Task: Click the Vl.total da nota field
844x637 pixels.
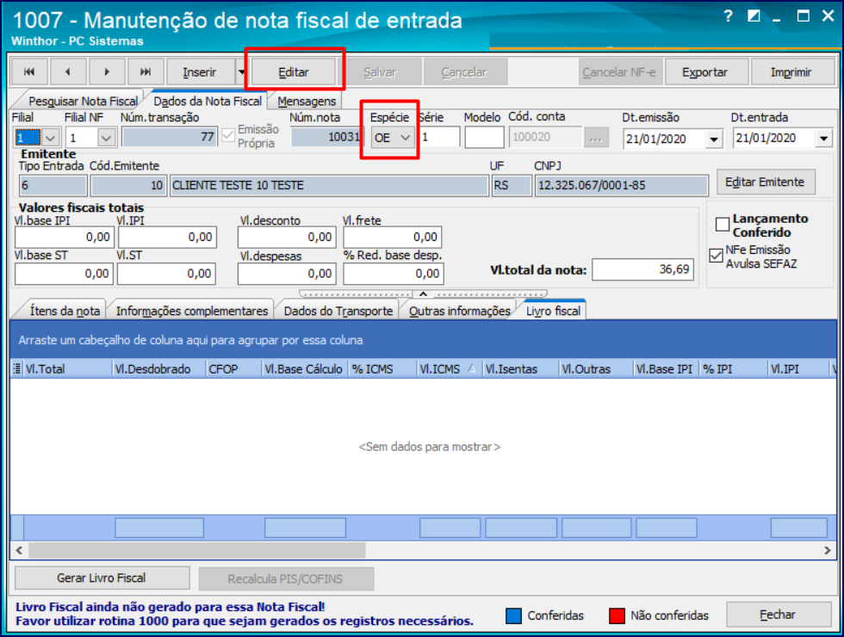Action: click(642, 269)
